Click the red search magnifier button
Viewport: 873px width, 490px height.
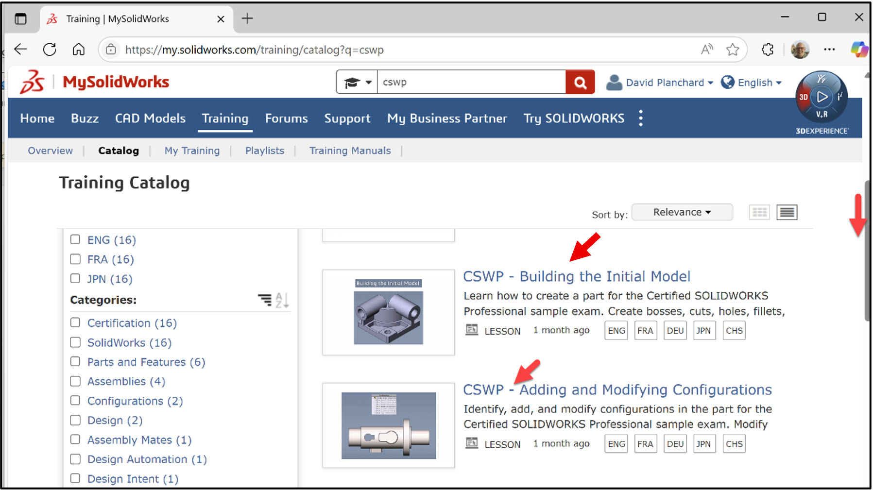pos(580,82)
